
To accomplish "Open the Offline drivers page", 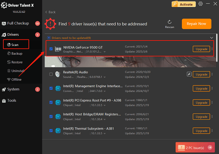I will click(14, 80).
